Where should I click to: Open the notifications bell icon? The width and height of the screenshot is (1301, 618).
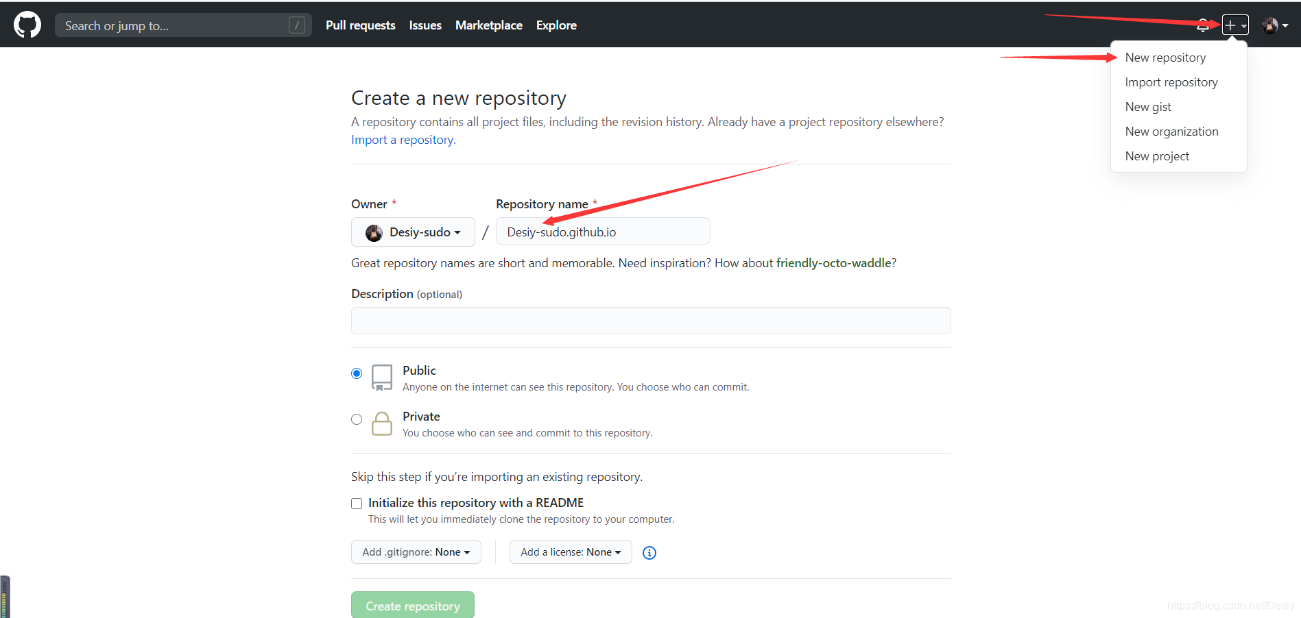pos(1203,26)
